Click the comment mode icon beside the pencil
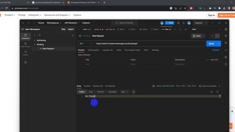The image size is (235, 132). pyautogui.click(x=217, y=36)
